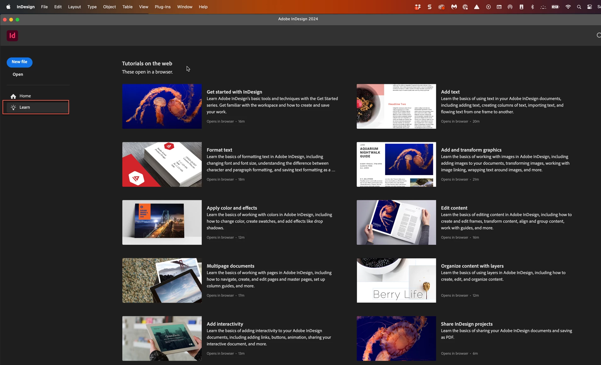The image size is (601, 365).
Task: Open the Table menu
Action: 127,7
